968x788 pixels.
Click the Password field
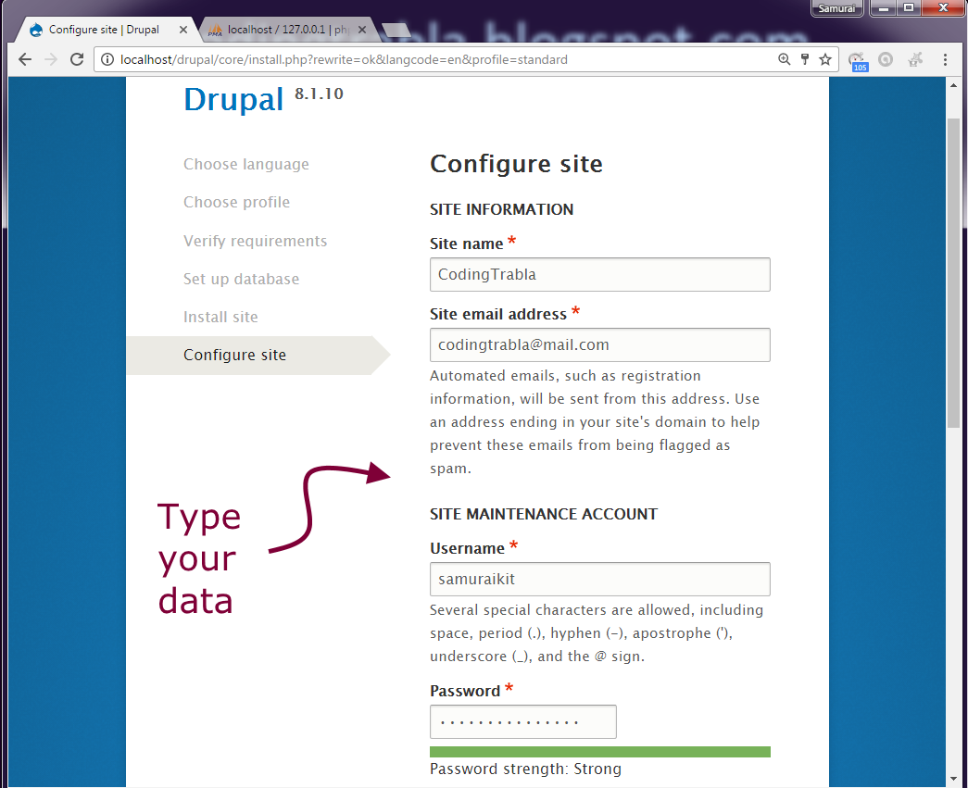[x=522, y=722]
